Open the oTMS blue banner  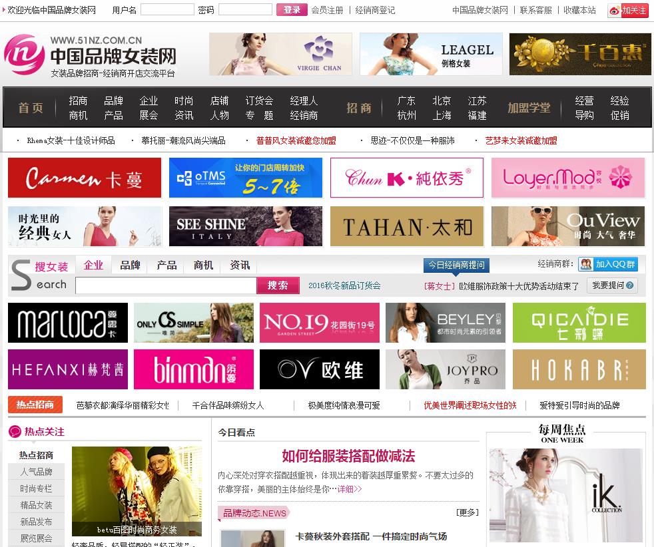246,178
